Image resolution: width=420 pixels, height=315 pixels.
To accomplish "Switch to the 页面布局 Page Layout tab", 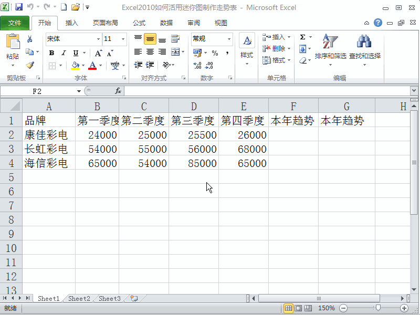I will tap(106, 23).
